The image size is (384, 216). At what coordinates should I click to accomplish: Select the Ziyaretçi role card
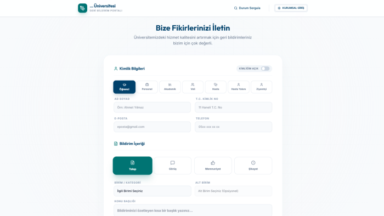click(x=261, y=87)
